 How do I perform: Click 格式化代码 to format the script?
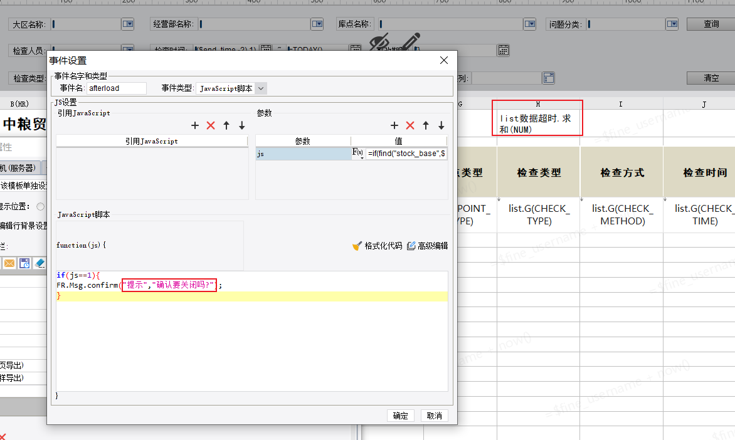tap(378, 246)
